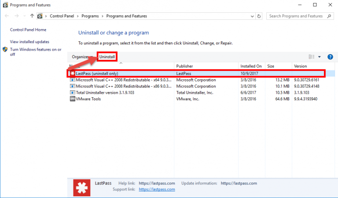The height and width of the screenshot is (198, 338).
Task: Click the Help link https://lastpass.com text
Action: point(157,183)
